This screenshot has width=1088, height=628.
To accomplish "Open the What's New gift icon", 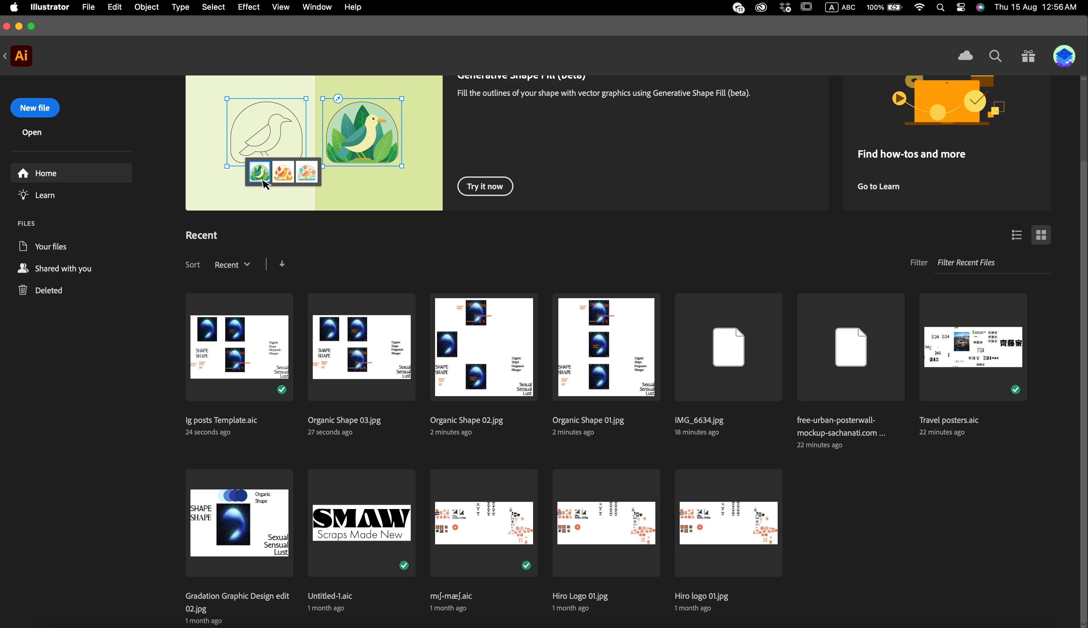I will [x=1028, y=56].
